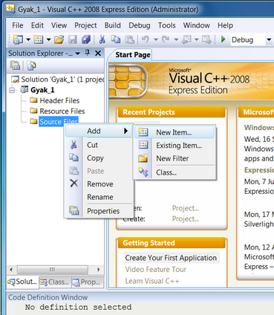Click the Navigate Backward toolbar icon
Screen dimensions: 274x315
pyautogui.click(x=186, y=39)
